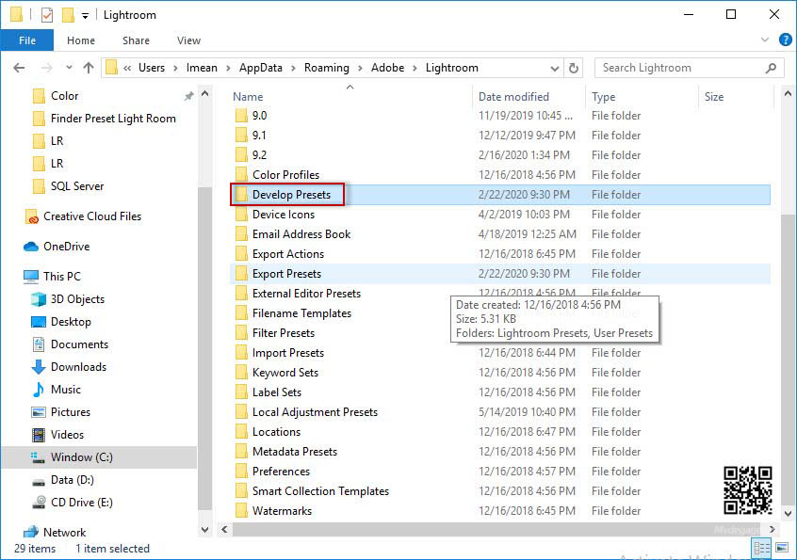Open the address bar history dropdown
Screen dimensions: 797x560
click(x=555, y=68)
